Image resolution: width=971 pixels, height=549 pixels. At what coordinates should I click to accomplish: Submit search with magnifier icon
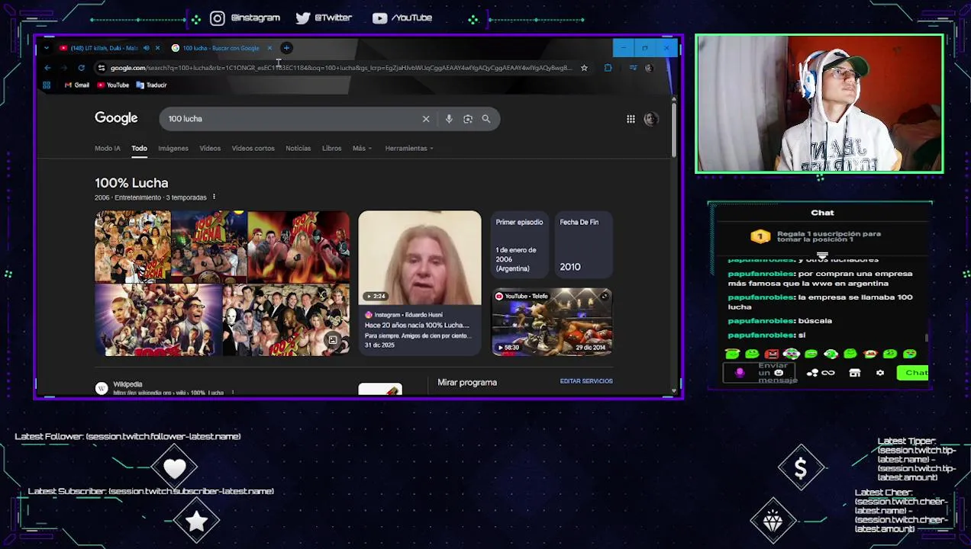click(x=486, y=119)
